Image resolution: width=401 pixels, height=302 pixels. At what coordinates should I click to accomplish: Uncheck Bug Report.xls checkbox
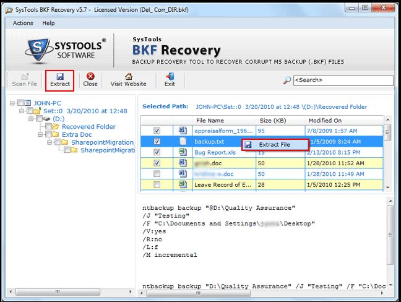(x=157, y=152)
